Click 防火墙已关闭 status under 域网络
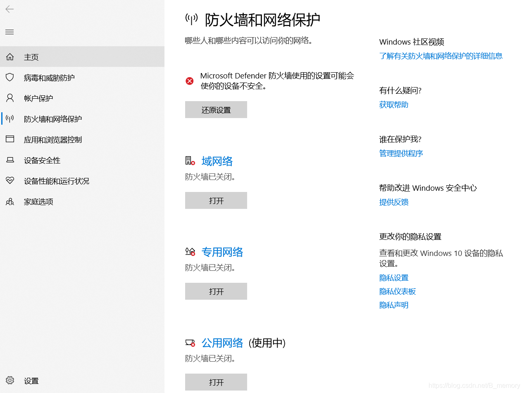Image resolution: width=524 pixels, height=393 pixels. pos(210,177)
